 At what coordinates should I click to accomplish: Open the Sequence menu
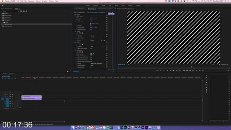click(31, 1)
